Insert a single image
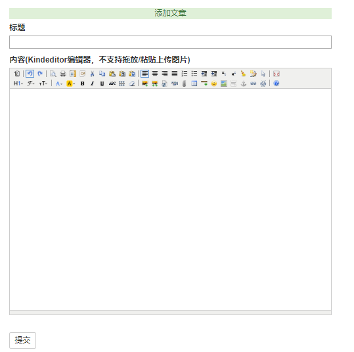354x352 pixels. point(145,84)
